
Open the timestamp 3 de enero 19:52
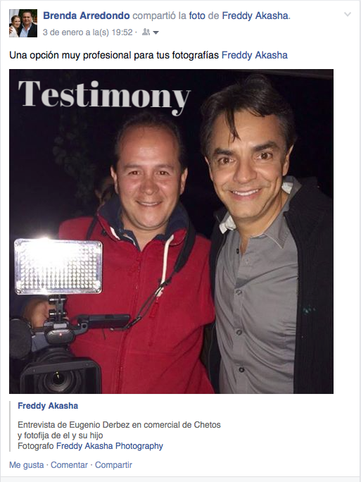pyautogui.click(x=88, y=32)
